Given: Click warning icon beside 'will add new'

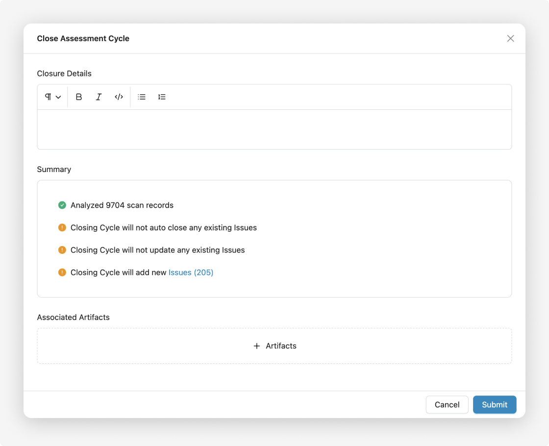Looking at the screenshot, I should (62, 273).
